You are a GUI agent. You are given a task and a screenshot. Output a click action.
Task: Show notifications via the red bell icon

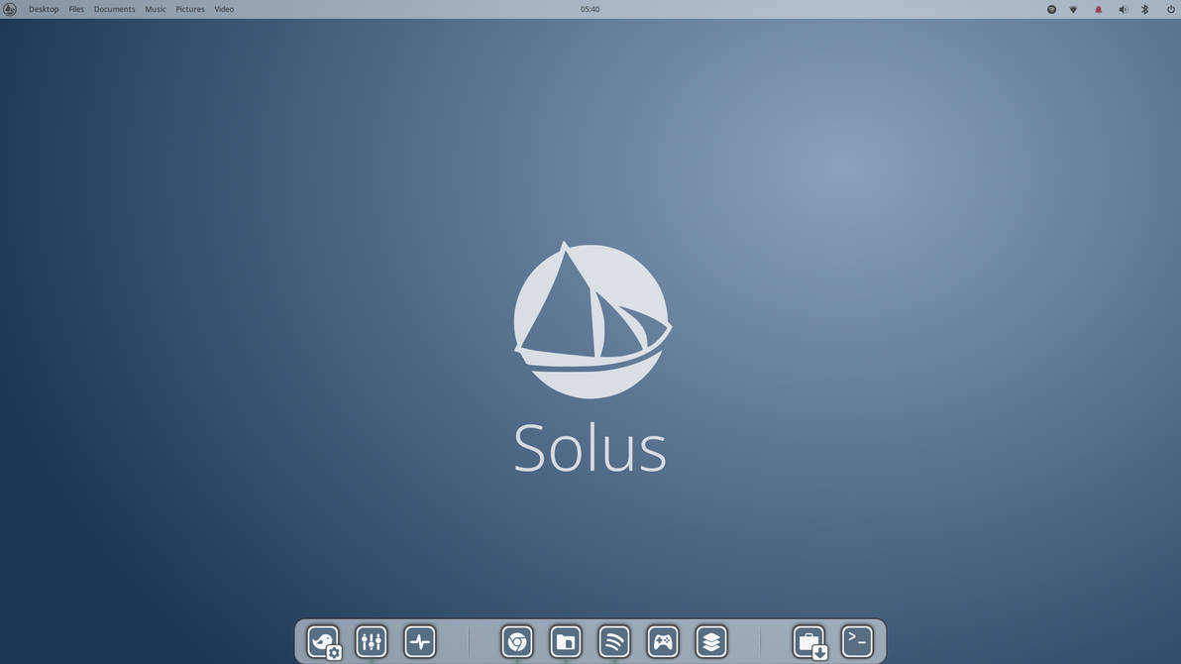pyautogui.click(x=1098, y=9)
